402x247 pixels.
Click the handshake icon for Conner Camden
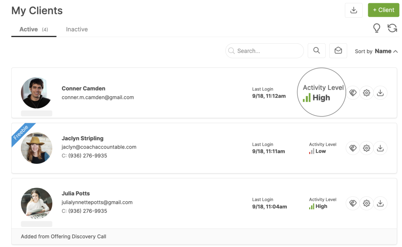pos(353,93)
